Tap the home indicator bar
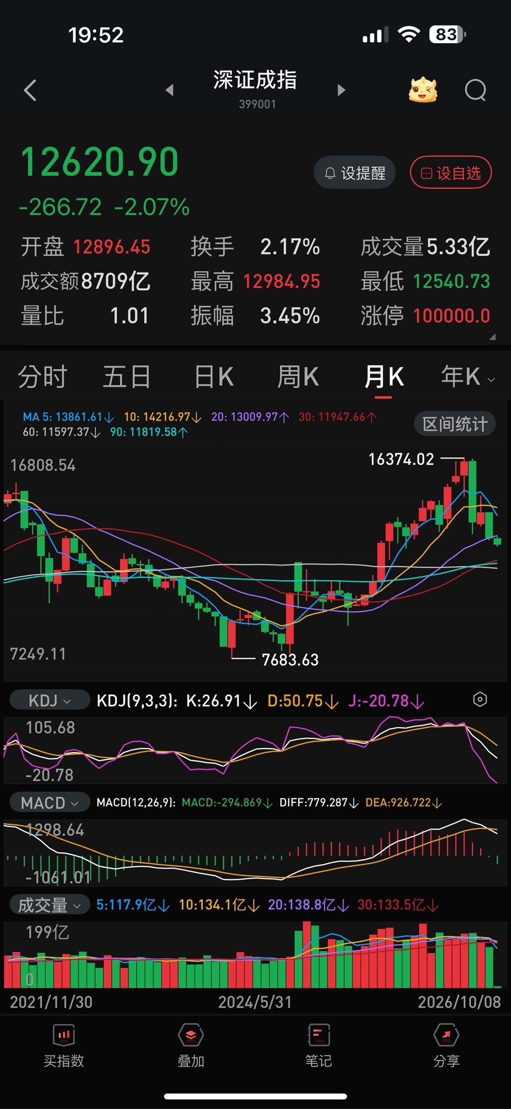The height and width of the screenshot is (1109, 511). point(255,1096)
